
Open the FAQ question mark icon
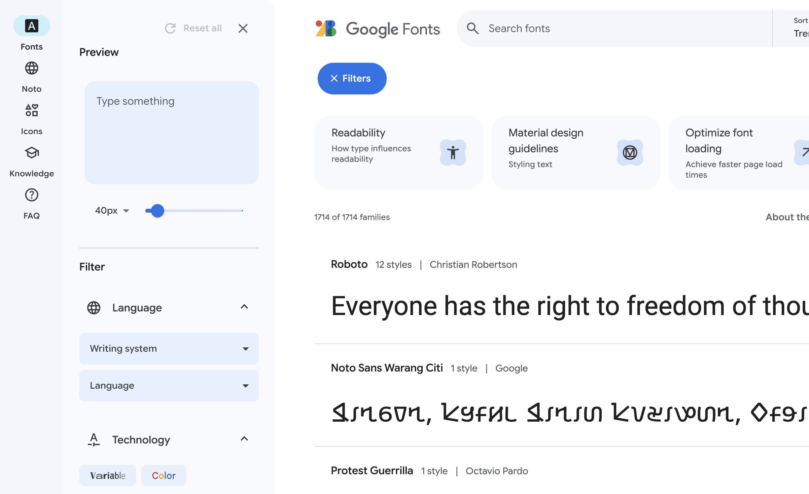[x=32, y=195]
